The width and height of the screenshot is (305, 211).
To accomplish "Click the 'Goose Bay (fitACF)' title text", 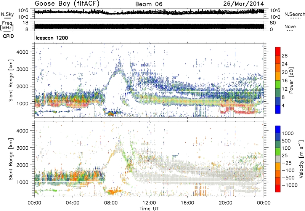I will click(67, 4).
